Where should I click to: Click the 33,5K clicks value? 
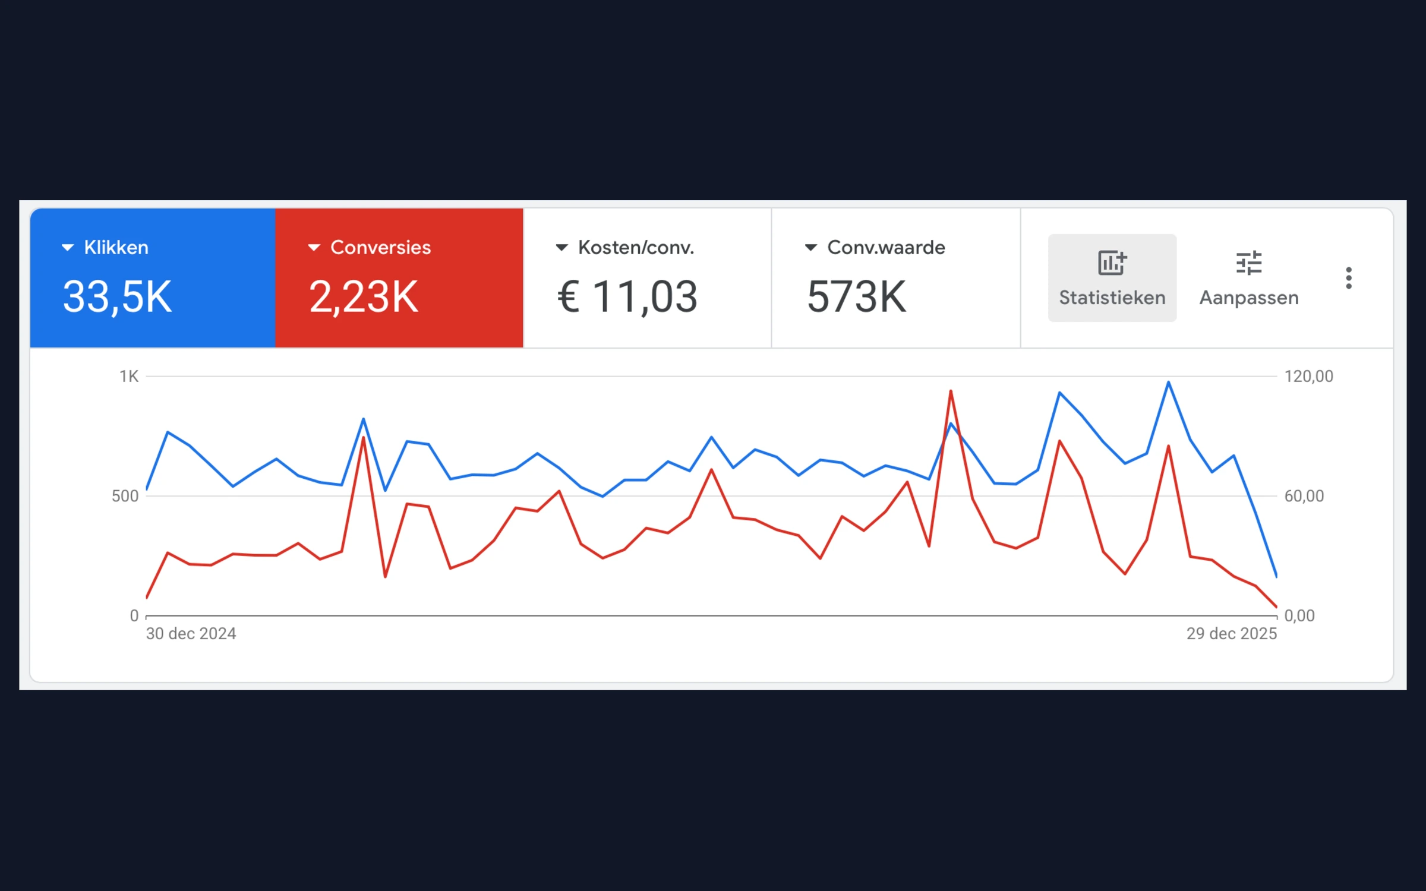117,297
